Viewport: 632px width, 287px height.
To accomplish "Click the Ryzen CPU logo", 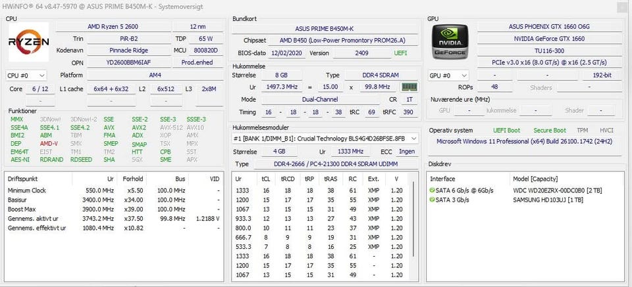I will [x=28, y=42].
